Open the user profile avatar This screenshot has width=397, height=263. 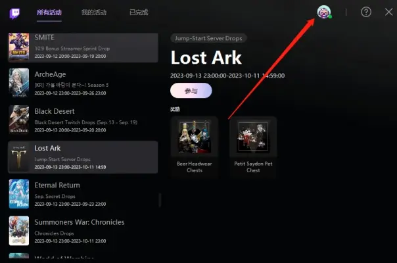coord(324,12)
